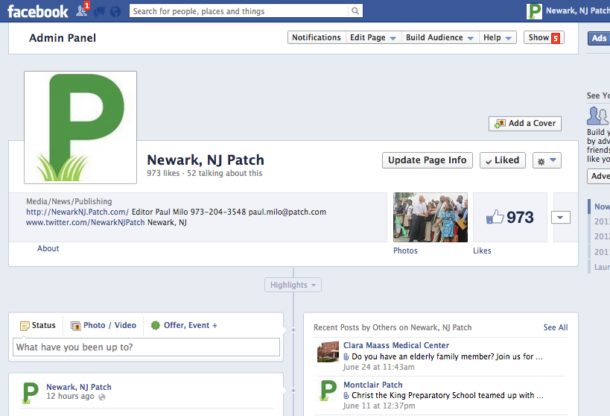The image size is (610, 416).
Task: Click the search magnifier icon
Action: 355,11
